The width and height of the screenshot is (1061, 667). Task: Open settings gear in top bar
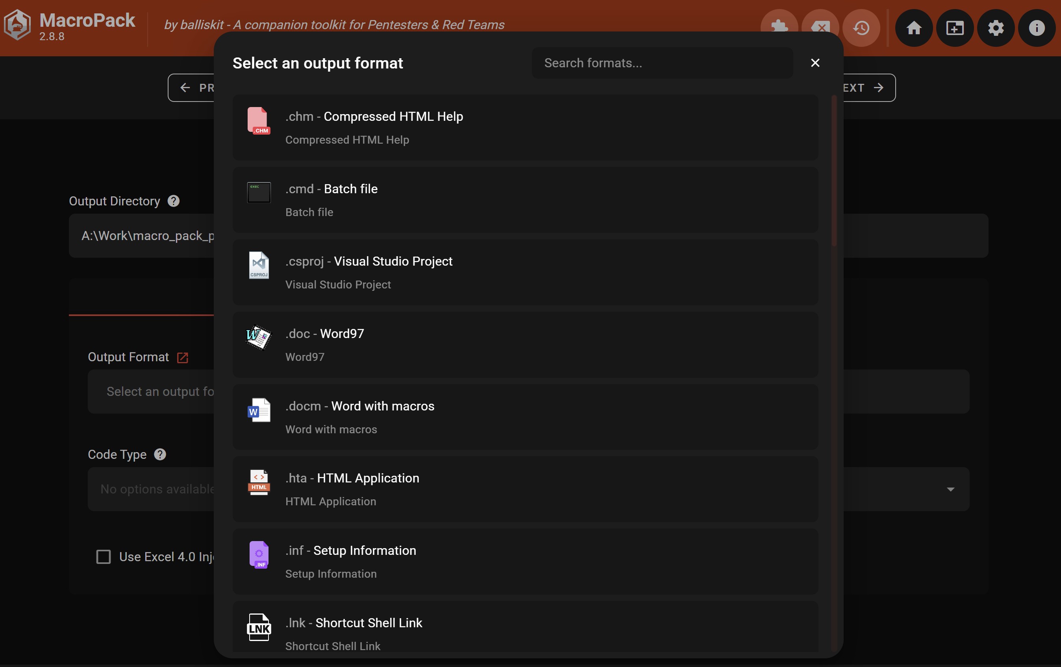click(996, 28)
